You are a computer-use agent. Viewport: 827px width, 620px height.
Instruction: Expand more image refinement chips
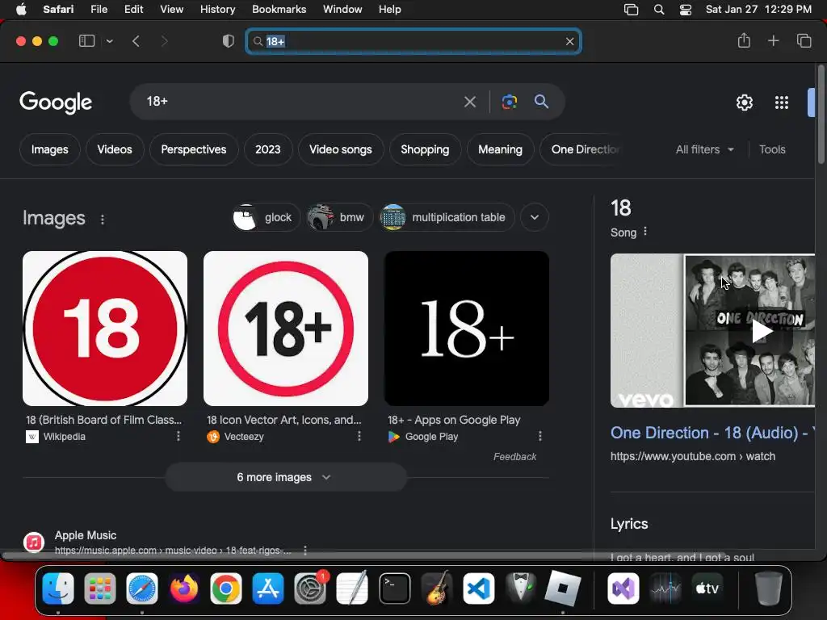[x=535, y=217]
